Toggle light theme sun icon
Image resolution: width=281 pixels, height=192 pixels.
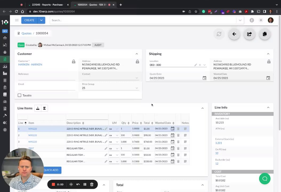pyautogui.click(x=261, y=20)
